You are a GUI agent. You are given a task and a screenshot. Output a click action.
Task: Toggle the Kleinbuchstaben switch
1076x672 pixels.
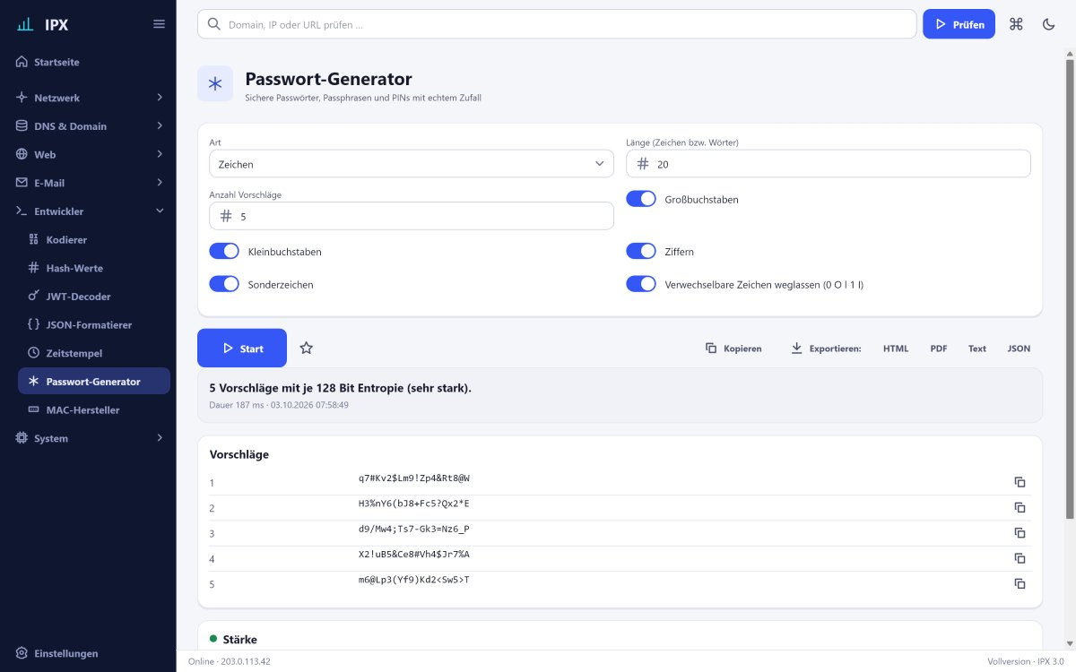[x=224, y=251]
